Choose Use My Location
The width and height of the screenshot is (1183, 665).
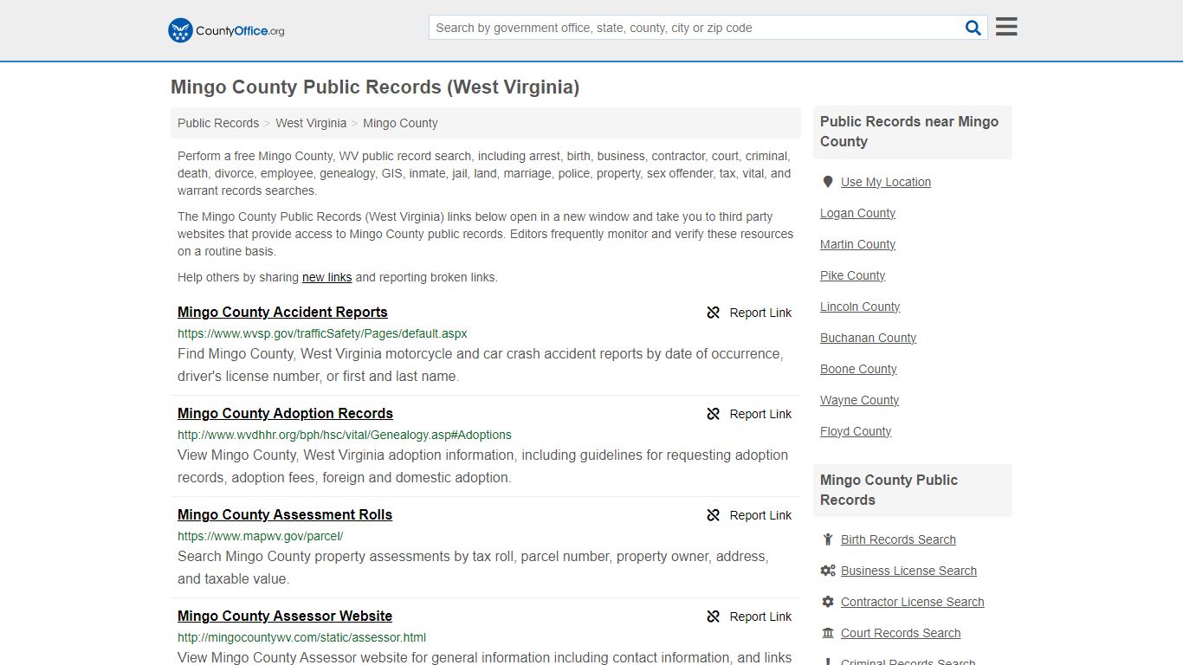coord(886,182)
